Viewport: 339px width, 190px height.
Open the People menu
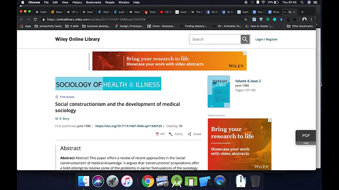(x=110, y=2)
